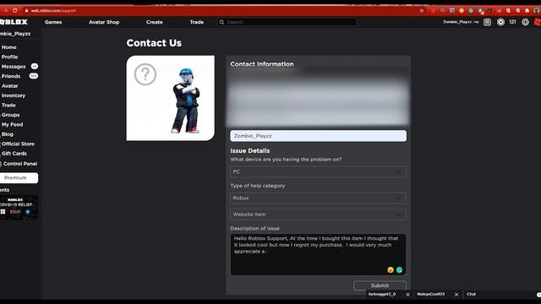The height and width of the screenshot is (304, 541).
Task: Open the browser profile avatar
Action: coord(536,11)
